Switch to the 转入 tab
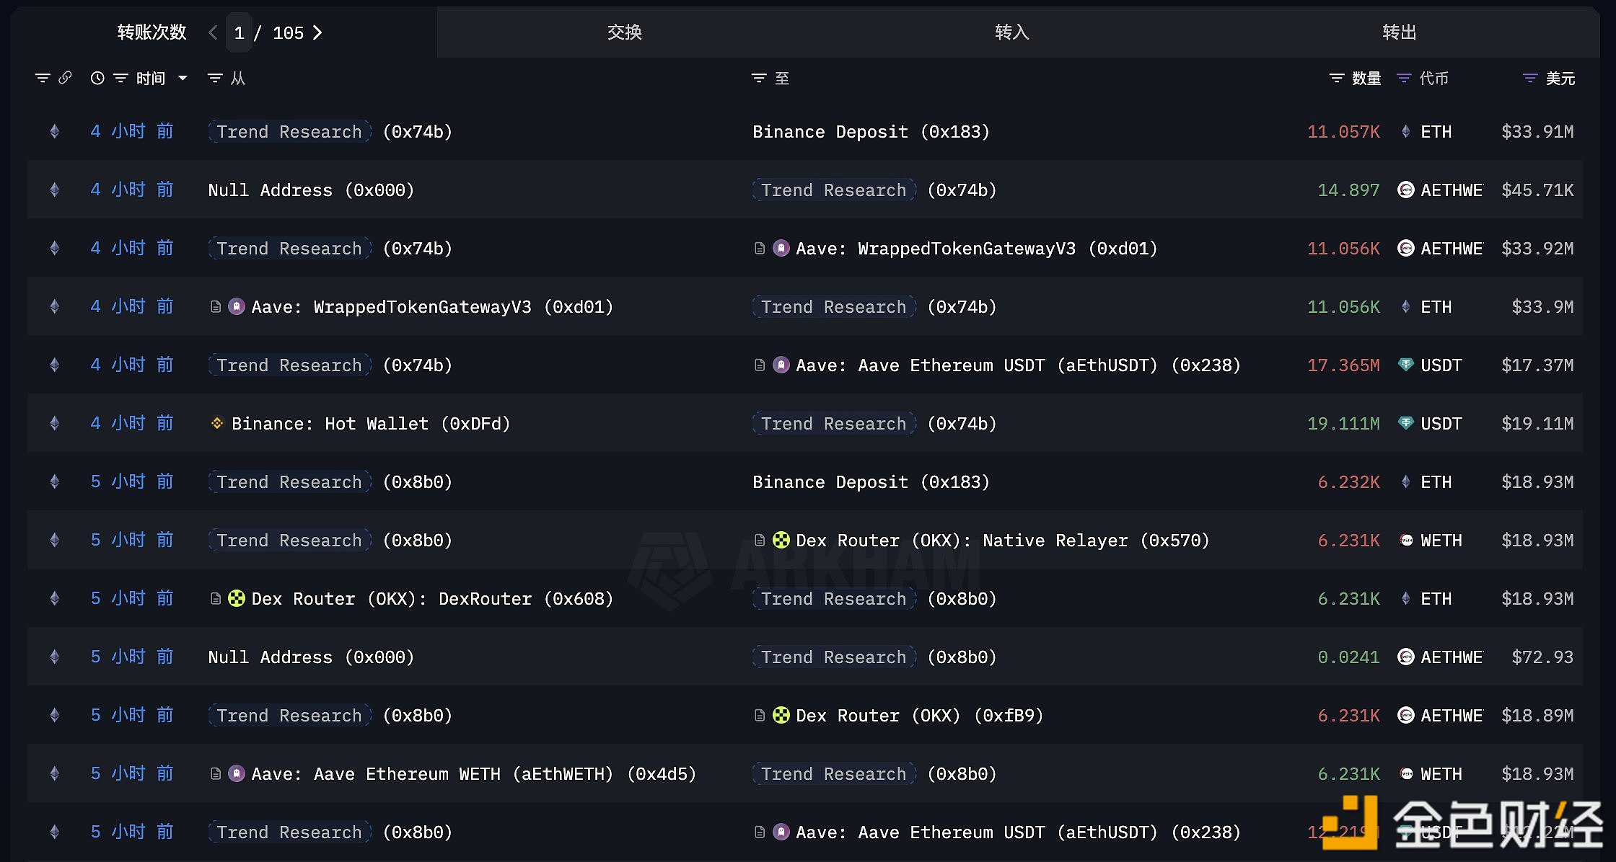The height and width of the screenshot is (862, 1616). 1011,32
